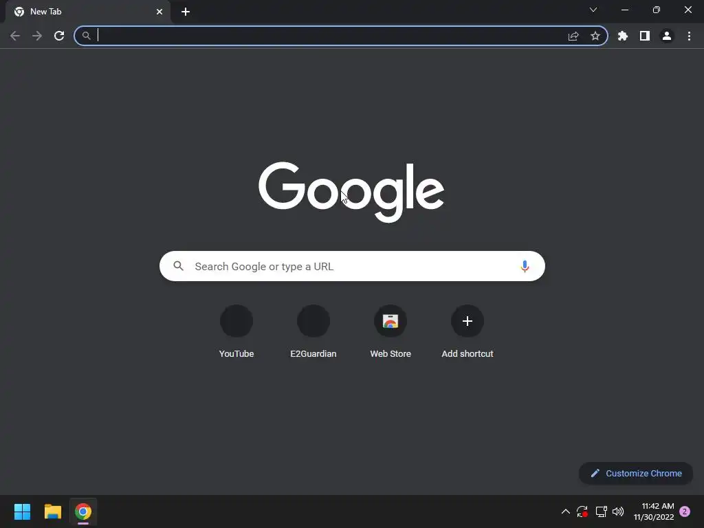704x528 pixels.
Task: Click Add shortcut button
Action: [467, 333]
